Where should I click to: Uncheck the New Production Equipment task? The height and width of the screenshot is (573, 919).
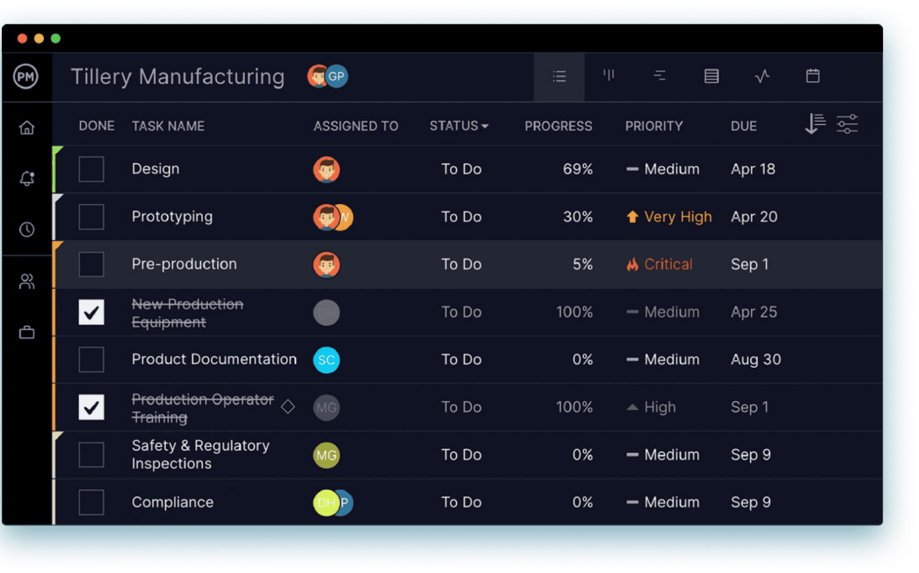(91, 312)
